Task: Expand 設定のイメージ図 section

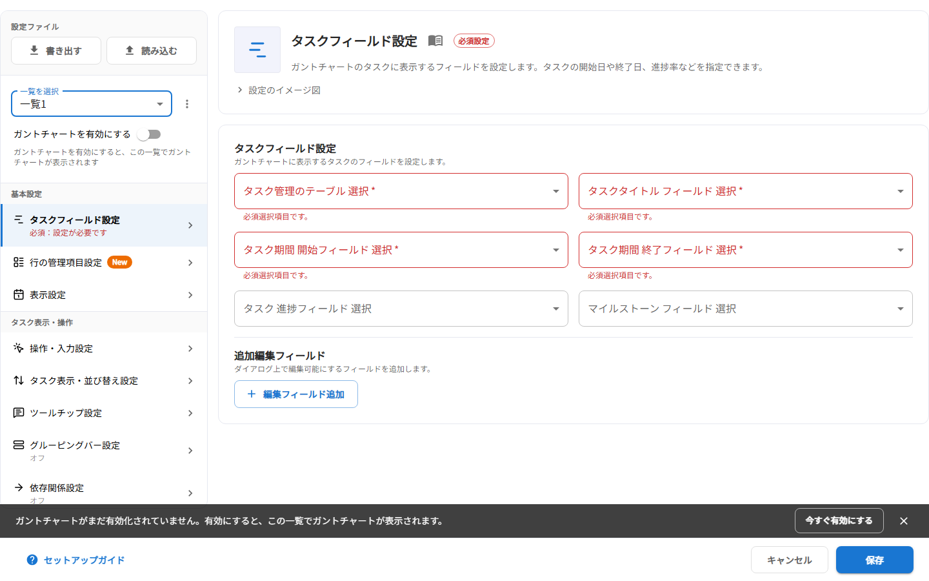Action: pos(279,90)
